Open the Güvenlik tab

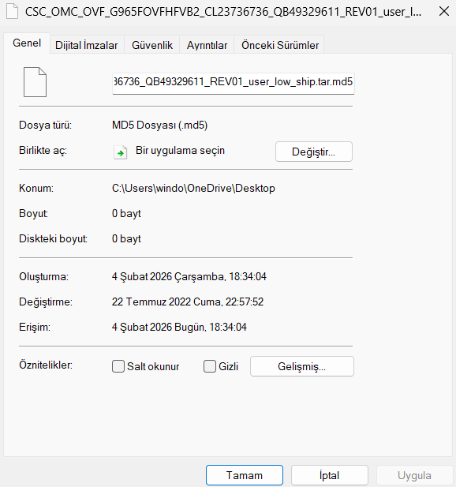click(x=152, y=45)
